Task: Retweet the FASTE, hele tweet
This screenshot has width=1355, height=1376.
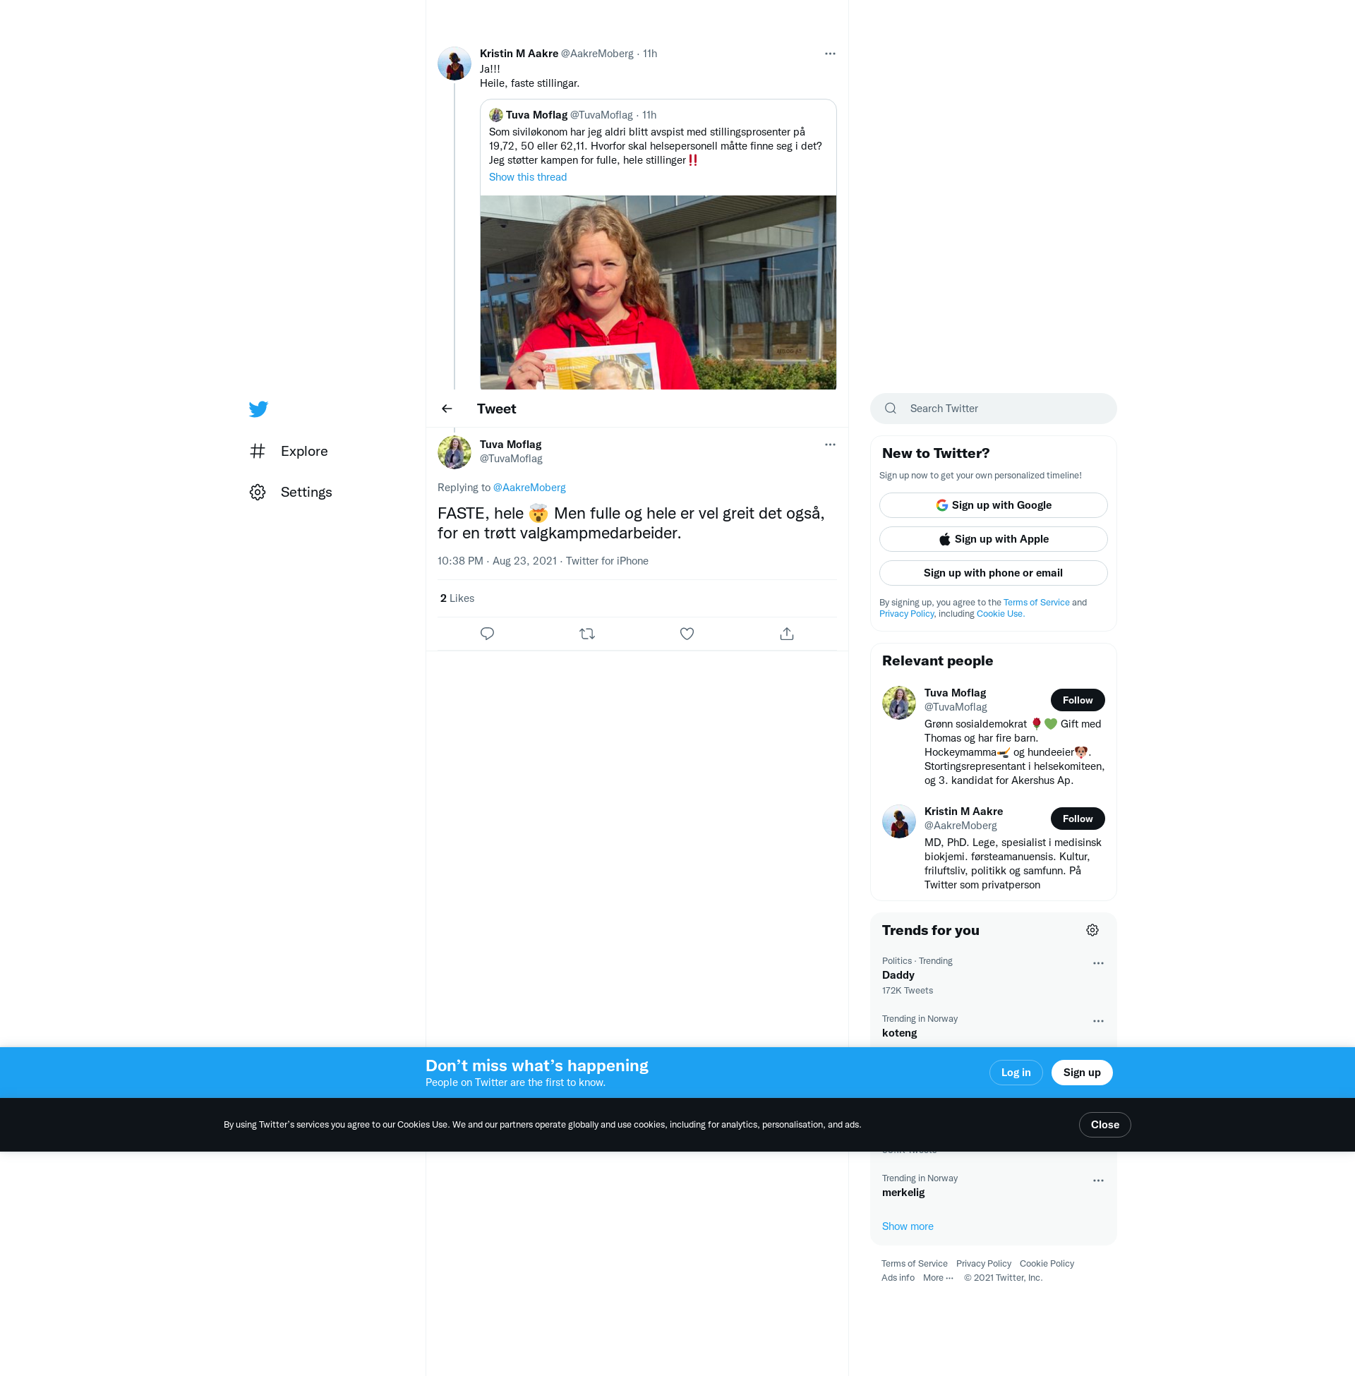Action: click(x=587, y=634)
